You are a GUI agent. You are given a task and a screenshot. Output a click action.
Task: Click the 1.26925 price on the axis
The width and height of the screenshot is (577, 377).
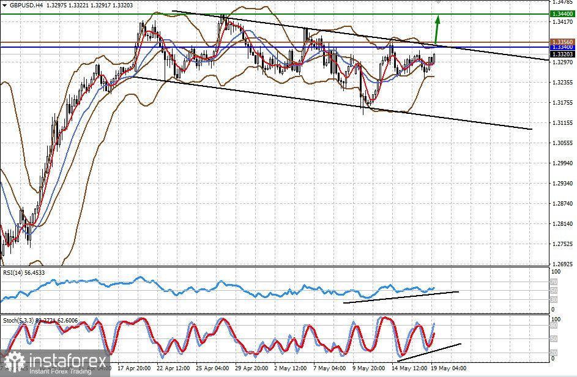click(x=563, y=264)
